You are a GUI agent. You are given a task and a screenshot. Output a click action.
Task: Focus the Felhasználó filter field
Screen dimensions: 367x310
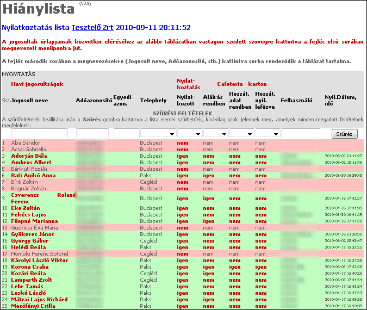pos(301,133)
